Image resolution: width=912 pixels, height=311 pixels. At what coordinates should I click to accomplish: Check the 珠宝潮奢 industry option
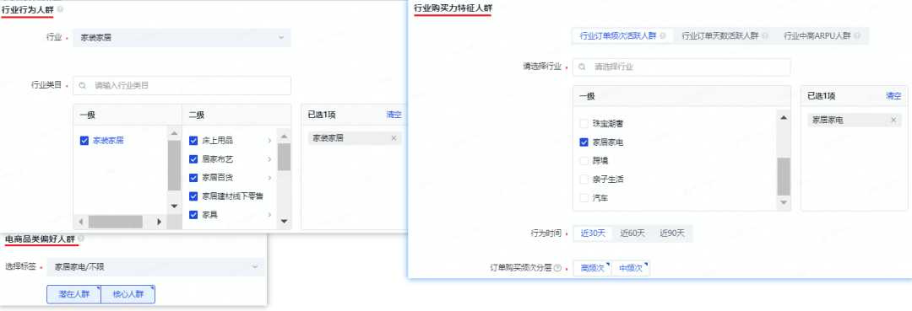tap(584, 124)
